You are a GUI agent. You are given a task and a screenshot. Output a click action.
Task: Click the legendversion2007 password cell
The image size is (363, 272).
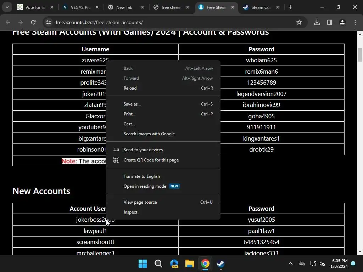coord(261,93)
